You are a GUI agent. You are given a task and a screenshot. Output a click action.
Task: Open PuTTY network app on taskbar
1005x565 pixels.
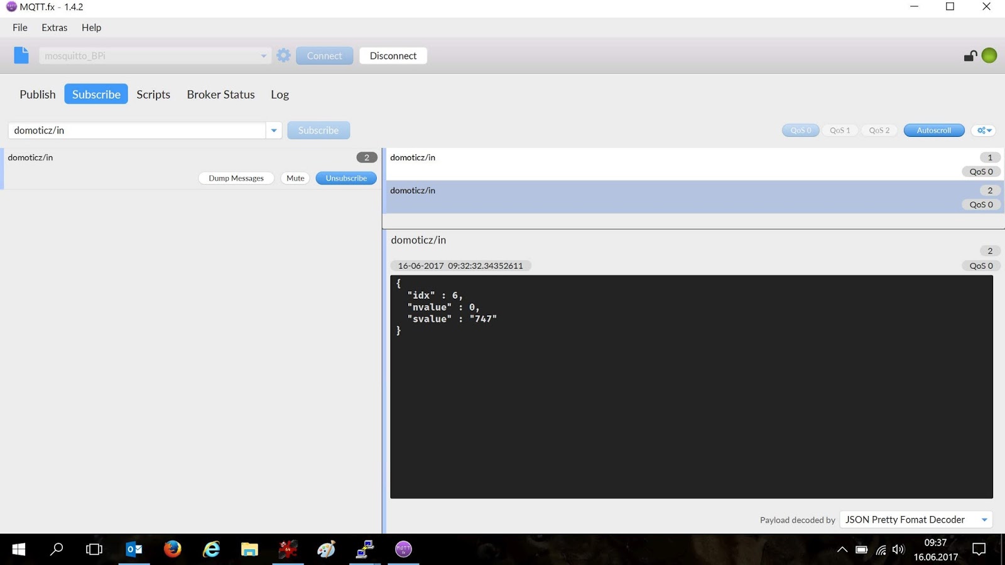(365, 549)
